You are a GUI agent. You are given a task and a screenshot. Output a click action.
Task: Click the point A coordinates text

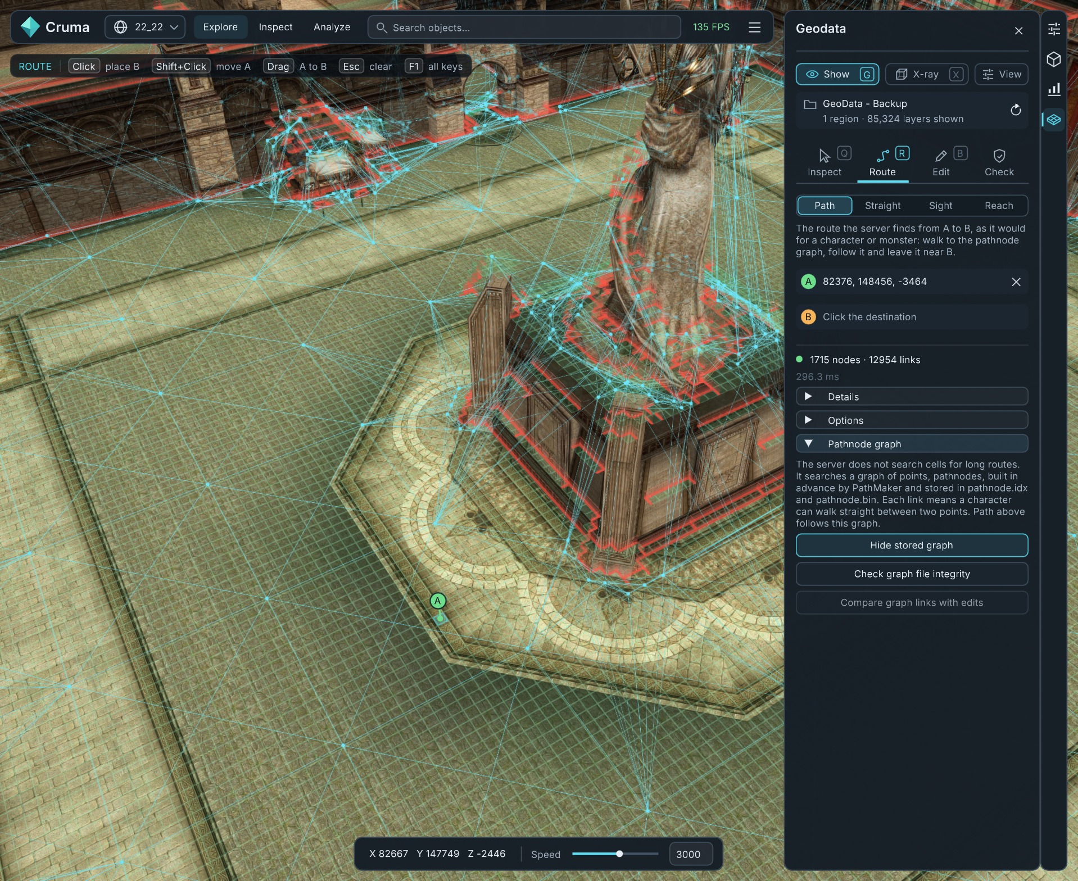(x=875, y=282)
